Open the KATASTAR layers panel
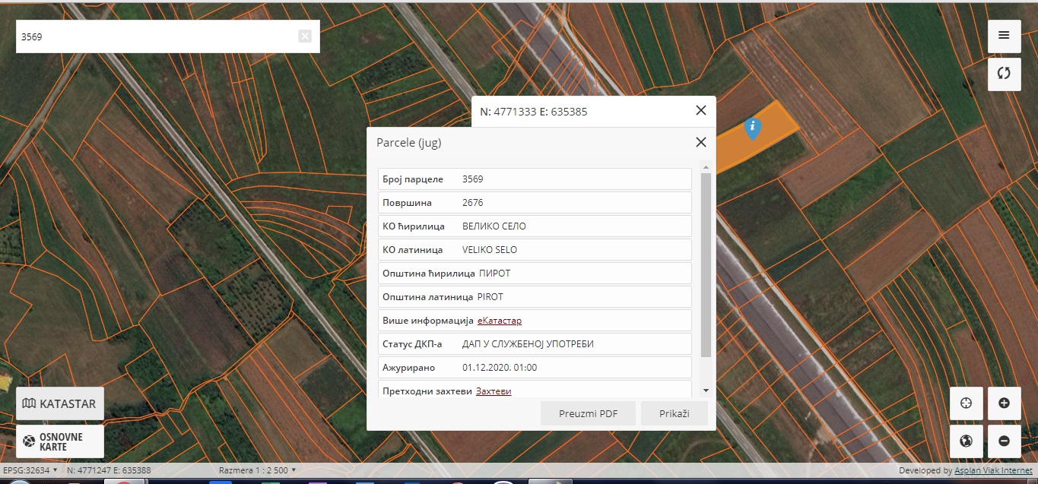Image resolution: width=1038 pixels, height=484 pixels. tap(60, 403)
